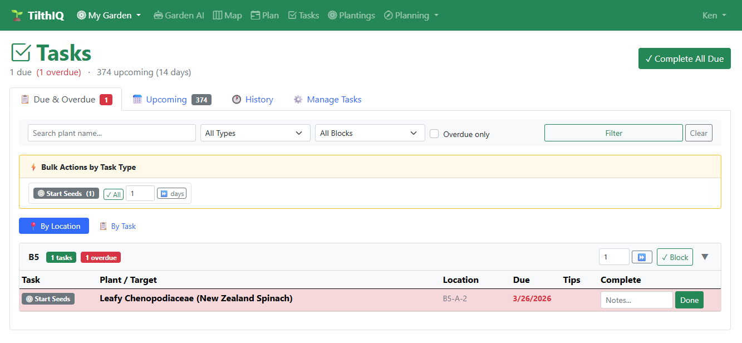Viewport: 742px width, 343px height.
Task: Mark the New Zealand Spinach task Done
Action: click(x=689, y=300)
